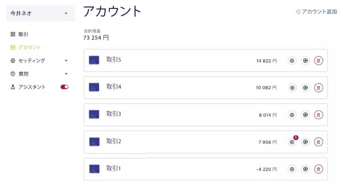Screen dimensions: 356x188
Task: Click the euro icon on 取引5 row
Action: click(292, 61)
